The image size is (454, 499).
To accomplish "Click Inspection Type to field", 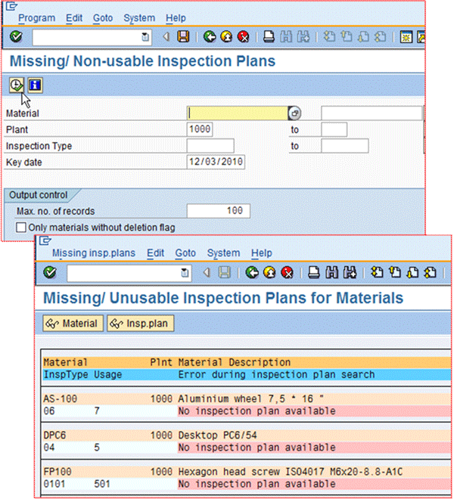I will tap(345, 145).
